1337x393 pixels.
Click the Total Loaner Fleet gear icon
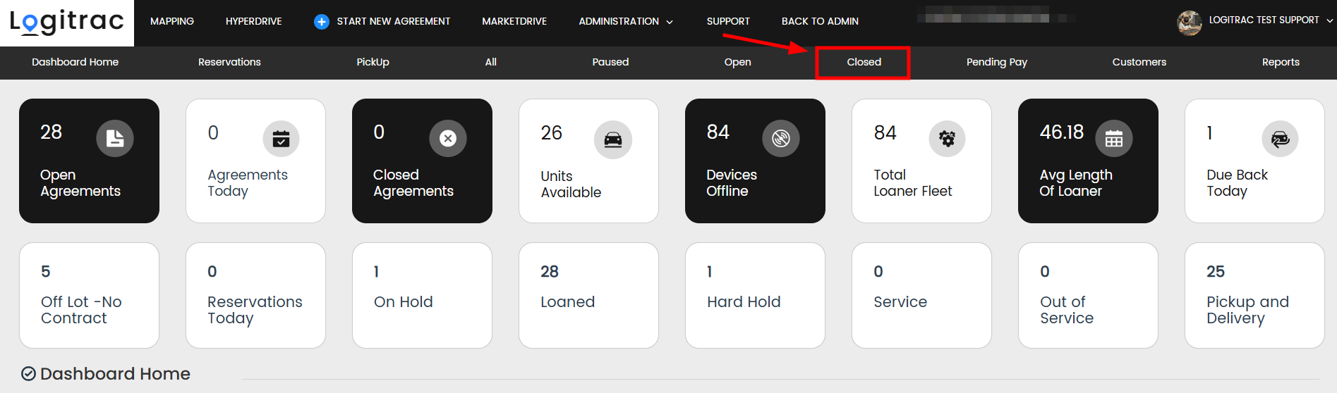coord(947,139)
